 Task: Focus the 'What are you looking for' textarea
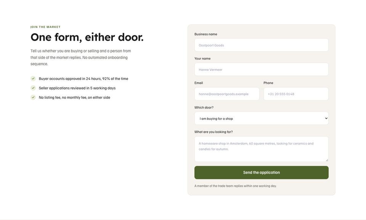pos(262,149)
